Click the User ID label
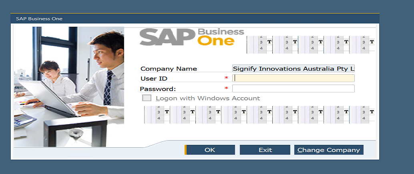Viewport: 414px width, 174px height. point(154,79)
